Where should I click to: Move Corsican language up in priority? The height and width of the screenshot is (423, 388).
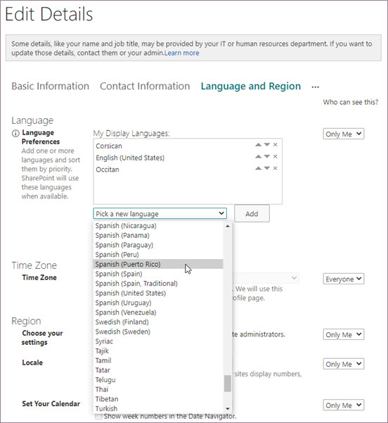coord(258,145)
